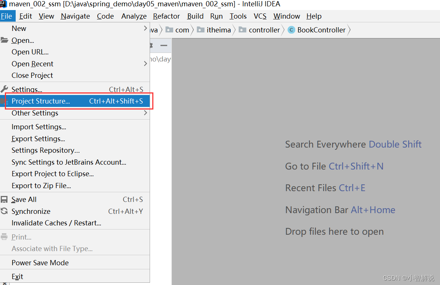The height and width of the screenshot is (285, 440).
Task: Open the Refactor menu
Action: [x=166, y=16]
